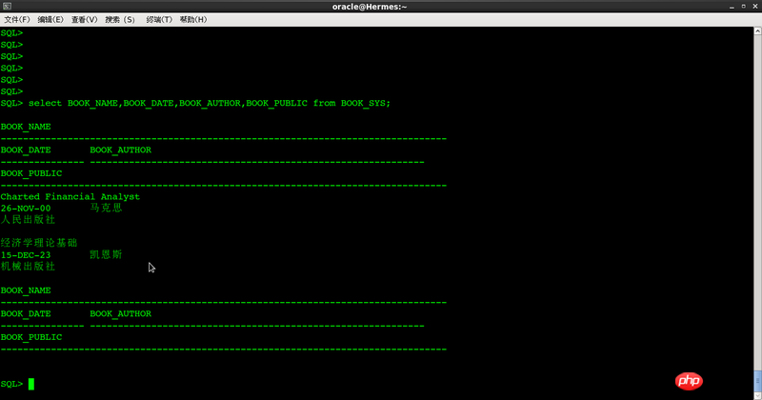Click the terminal window icon in title bar
Image resolution: width=762 pixels, height=400 pixels.
tap(7, 7)
